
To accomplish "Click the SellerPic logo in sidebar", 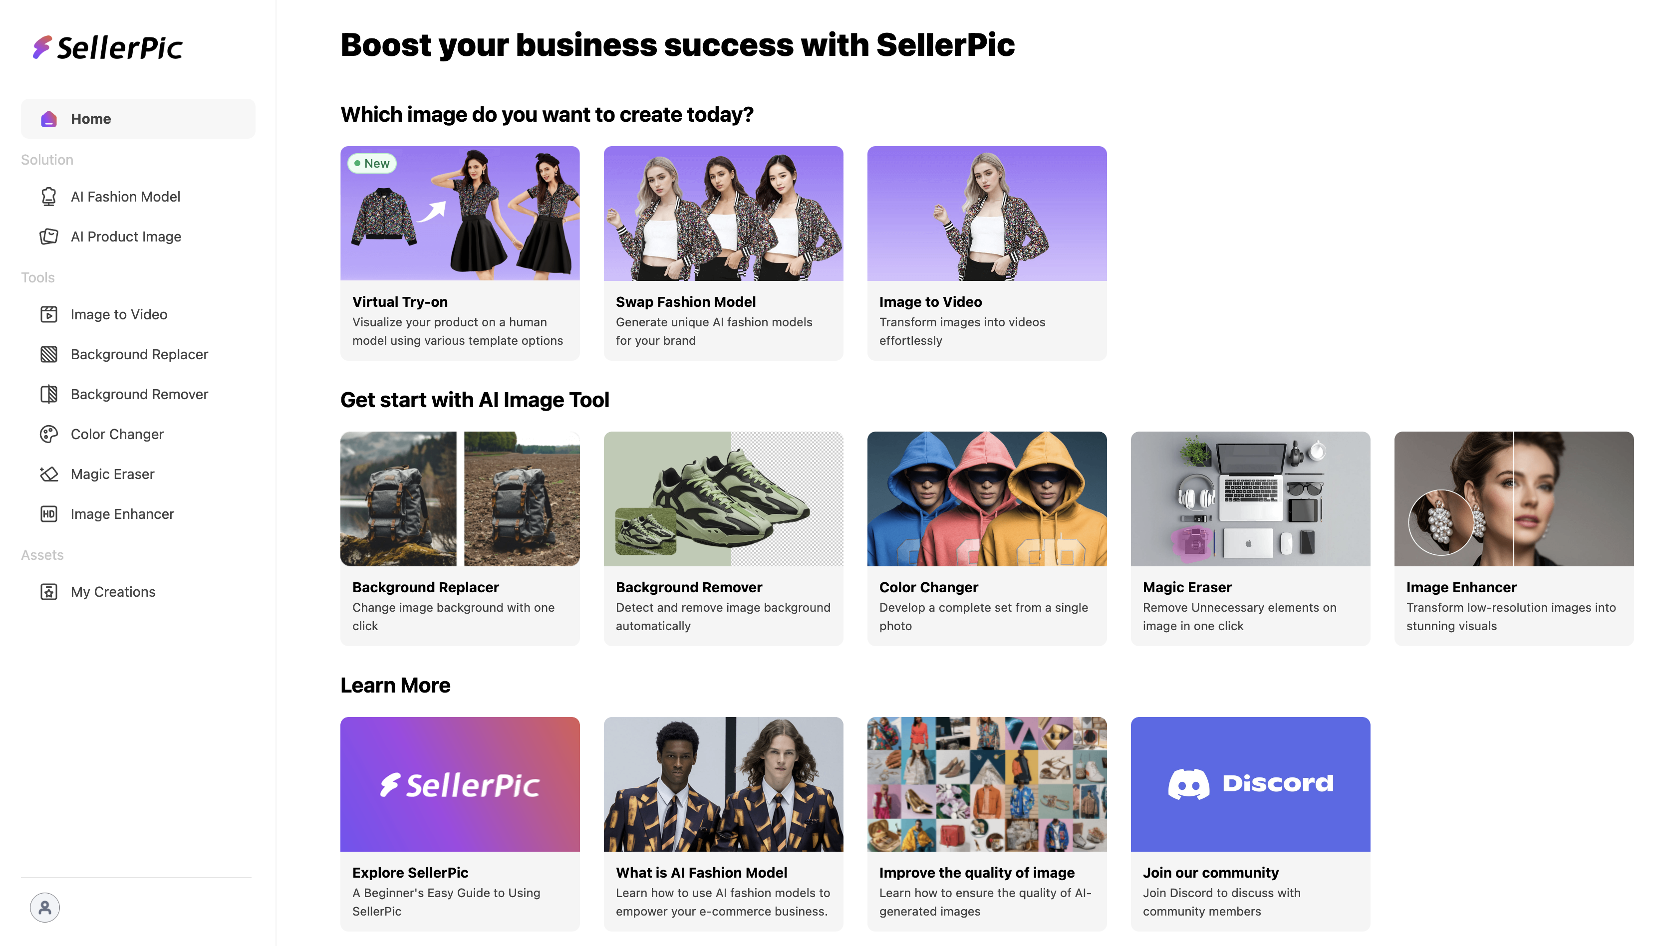I will click(108, 47).
